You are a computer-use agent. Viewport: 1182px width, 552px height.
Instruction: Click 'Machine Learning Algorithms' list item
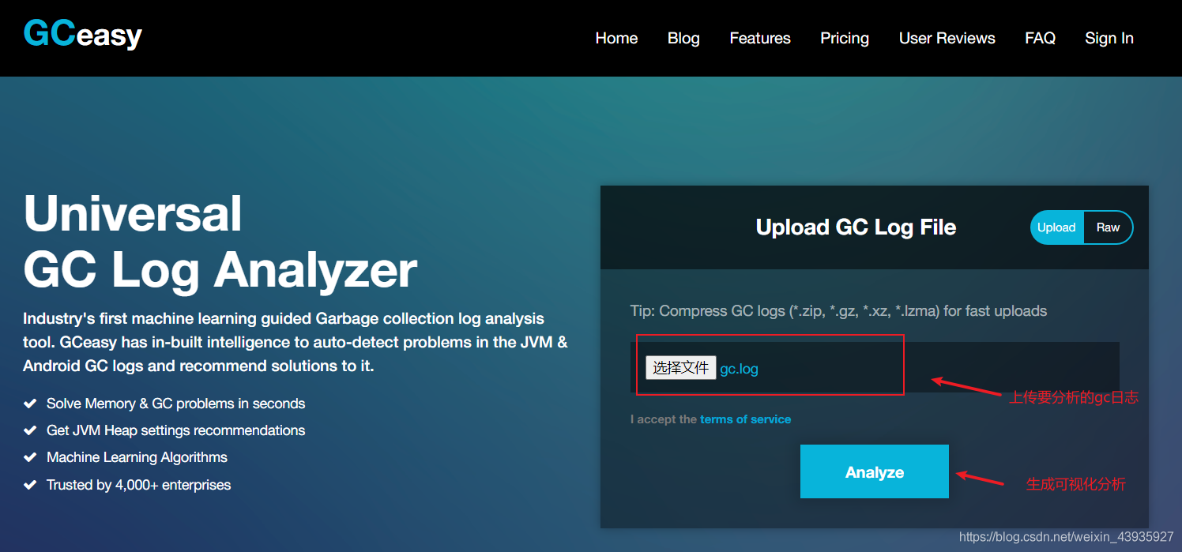[137, 457]
